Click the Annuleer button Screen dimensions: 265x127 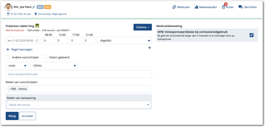click(x=27, y=116)
